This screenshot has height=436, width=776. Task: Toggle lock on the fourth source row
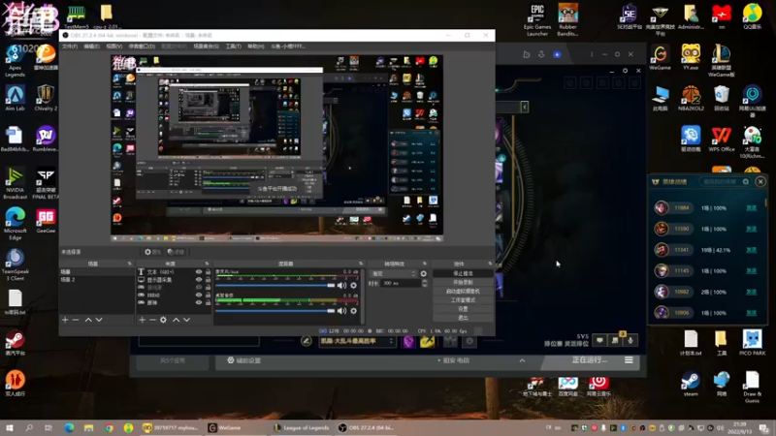208,296
